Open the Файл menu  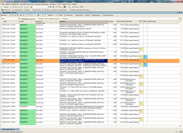(x=3, y=4)
